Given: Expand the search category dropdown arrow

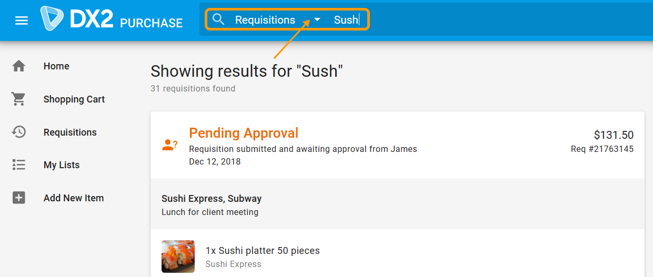Looking at the screenshot, I should 317,20.
